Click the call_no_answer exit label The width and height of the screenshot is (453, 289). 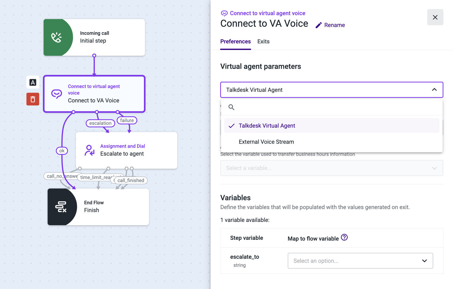click(62, 176)
